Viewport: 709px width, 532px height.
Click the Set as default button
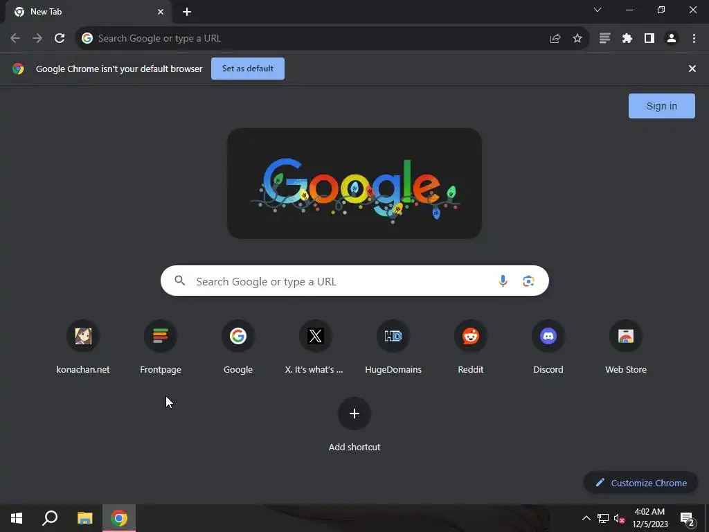pyautogui.click(x=248, y=69)
